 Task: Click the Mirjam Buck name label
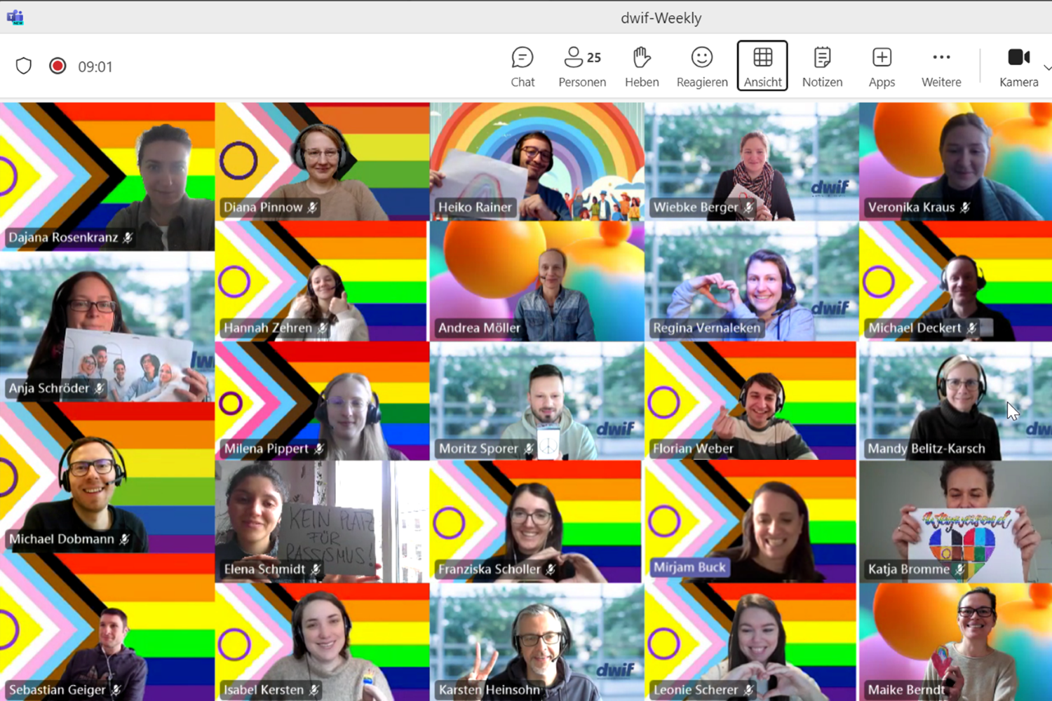point(689,567)
